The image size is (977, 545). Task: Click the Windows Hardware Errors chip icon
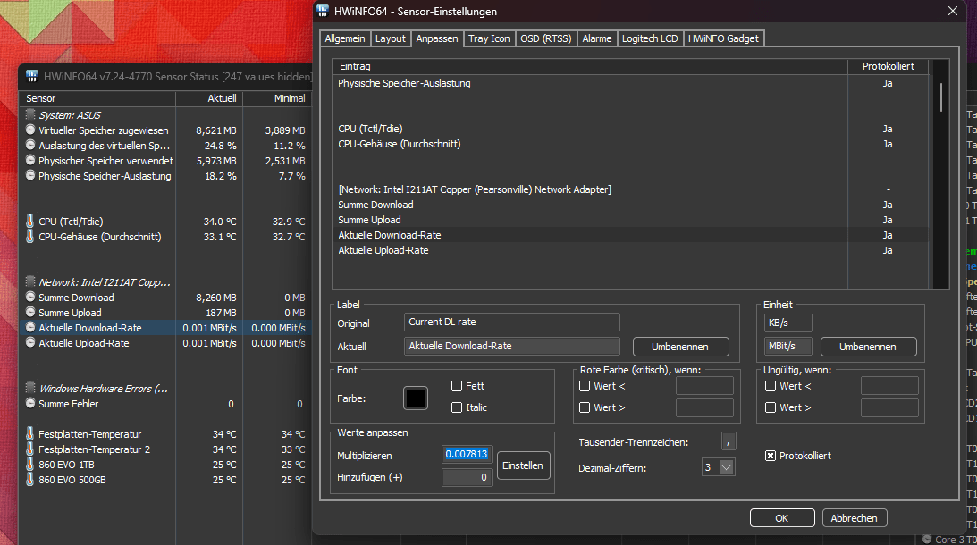pyautogui.click(x=29, y=388)
